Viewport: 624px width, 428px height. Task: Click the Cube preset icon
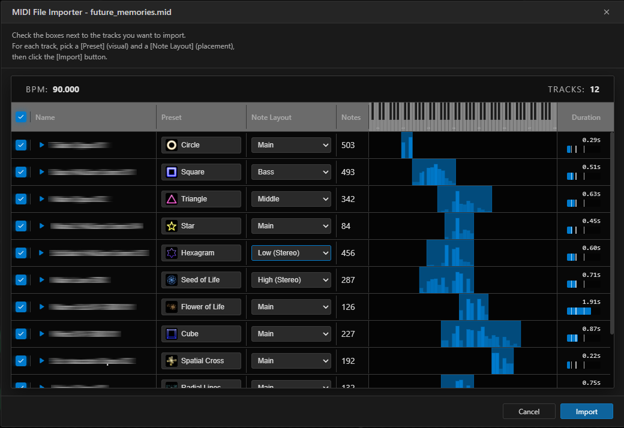[172, 334]
